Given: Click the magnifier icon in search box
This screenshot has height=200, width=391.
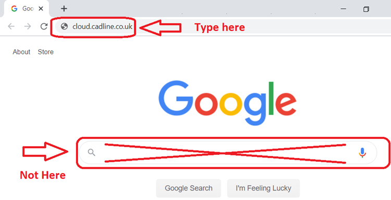Looking at the screenshot, I should tap(92, 152).
